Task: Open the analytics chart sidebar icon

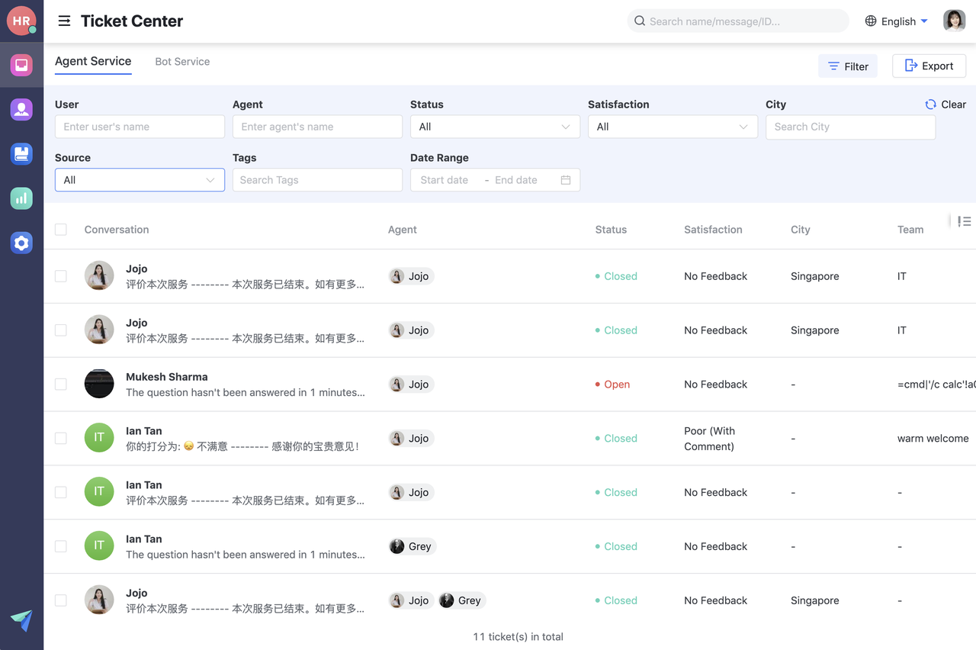Action: pyautogui.click(x=21, y=198)
